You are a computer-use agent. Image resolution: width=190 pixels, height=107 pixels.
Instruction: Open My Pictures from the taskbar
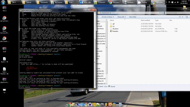coord(57,2)
